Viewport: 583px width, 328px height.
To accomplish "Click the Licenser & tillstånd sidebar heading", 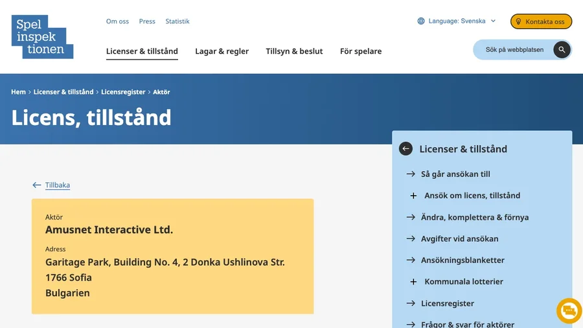I will (463, 148).
